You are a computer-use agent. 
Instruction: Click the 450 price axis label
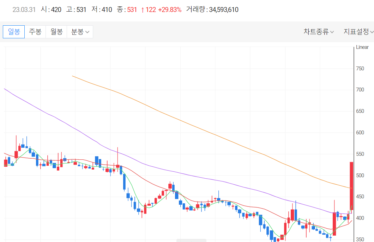click(x=360, y=197)
